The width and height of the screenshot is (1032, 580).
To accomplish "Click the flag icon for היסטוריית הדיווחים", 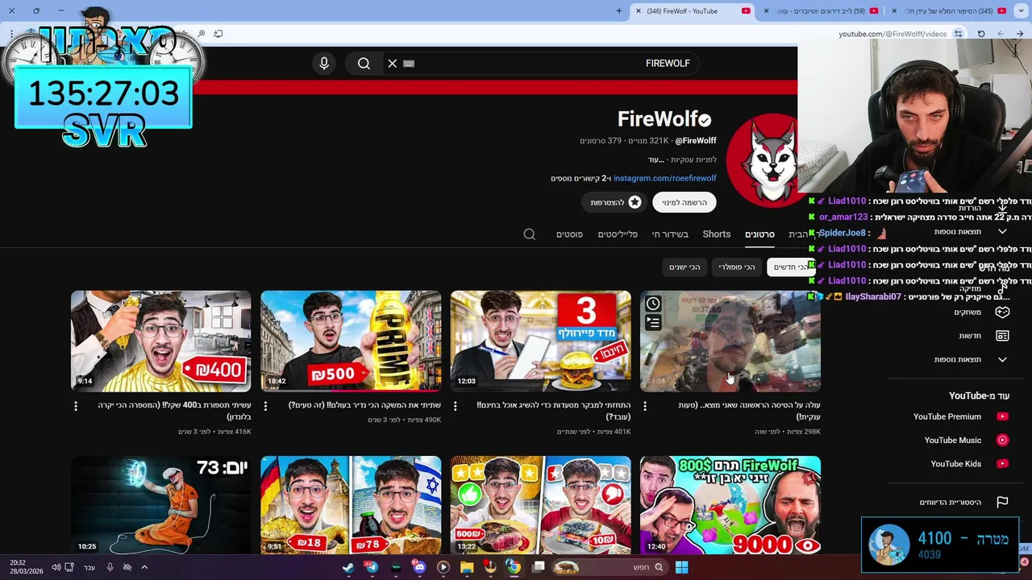I will tap(1002, 502).
